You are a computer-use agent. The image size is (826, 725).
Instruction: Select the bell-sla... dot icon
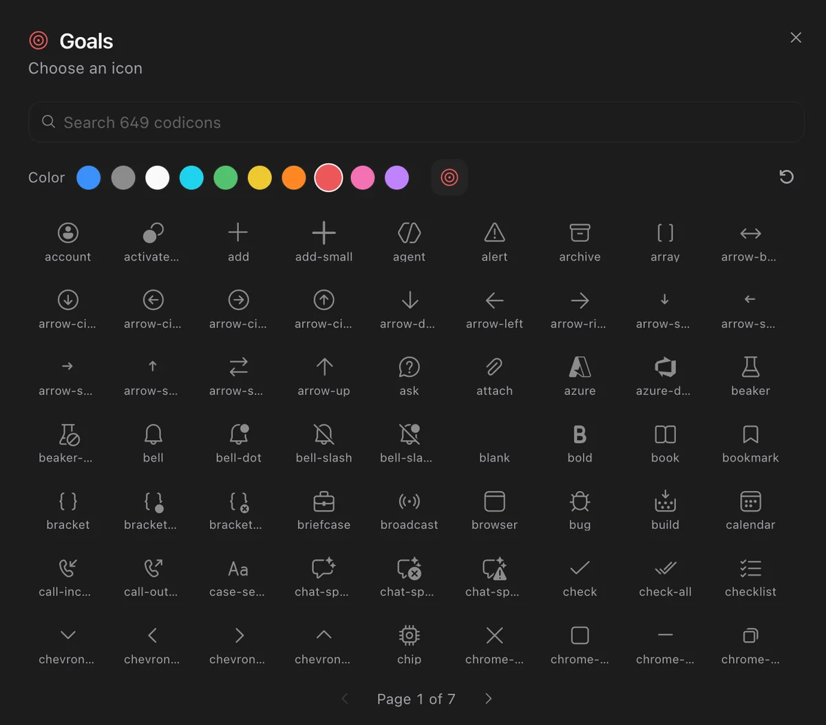pyautogui.click(x=409, y=444)
